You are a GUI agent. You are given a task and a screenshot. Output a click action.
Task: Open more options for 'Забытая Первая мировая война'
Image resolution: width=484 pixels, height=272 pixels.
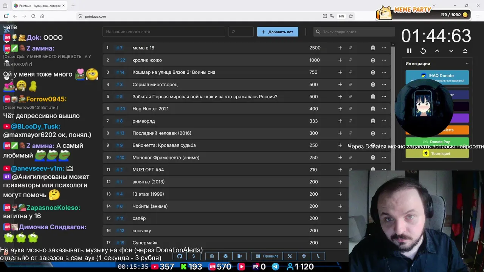pos(384,97)
